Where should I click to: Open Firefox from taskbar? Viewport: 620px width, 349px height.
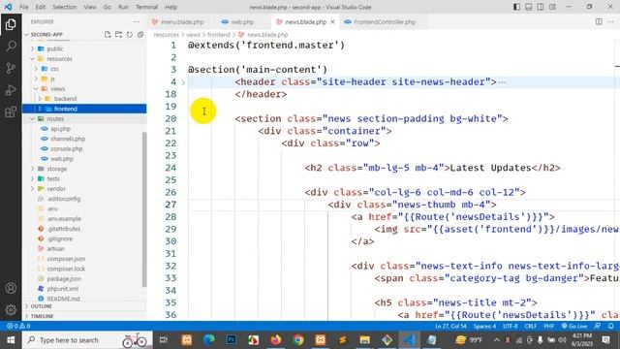[x=276, y=340]
